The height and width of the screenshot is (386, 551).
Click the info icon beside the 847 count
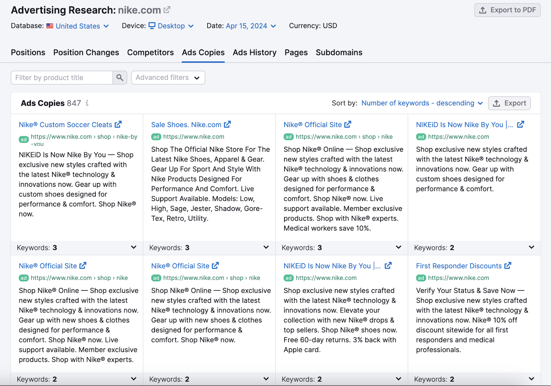(87, 103)
